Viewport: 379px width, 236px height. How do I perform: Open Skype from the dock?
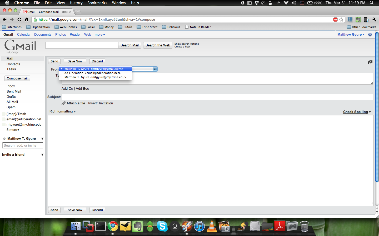[162, 226]
